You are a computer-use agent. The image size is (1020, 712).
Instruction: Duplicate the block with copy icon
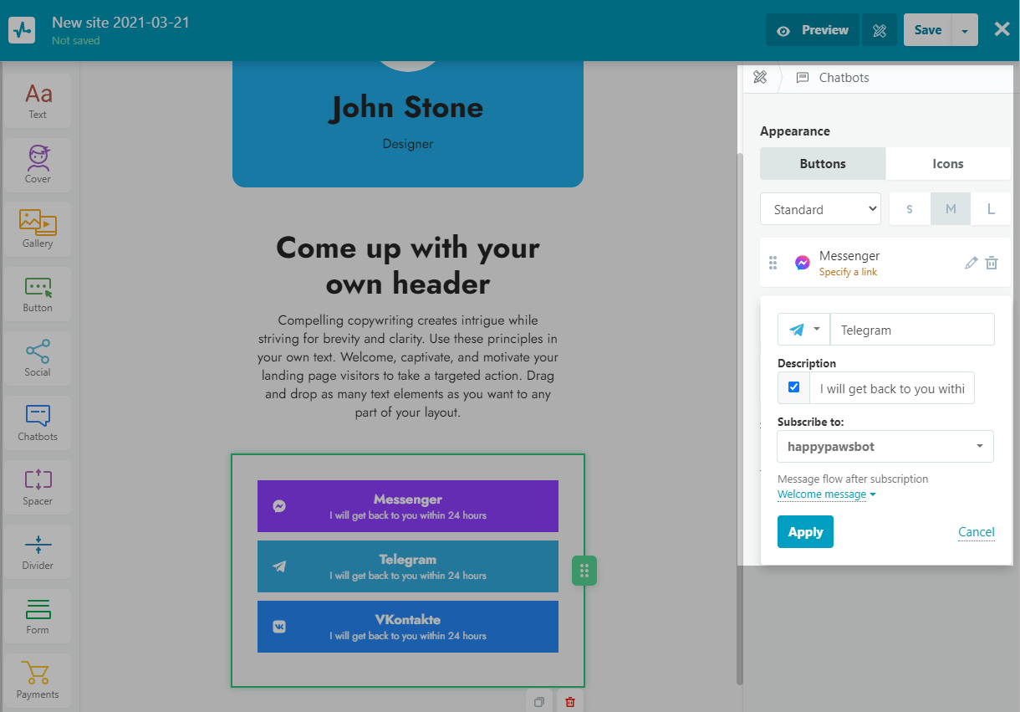pyautogui.click(x=539, y=702)
